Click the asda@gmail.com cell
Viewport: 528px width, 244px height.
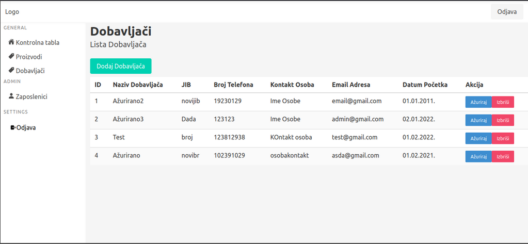[x=355, y=155]
